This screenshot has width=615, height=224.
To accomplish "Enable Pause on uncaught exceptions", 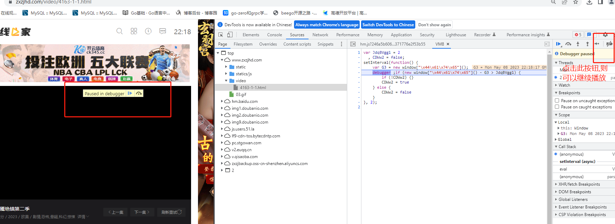I will (x=557, y=101).
